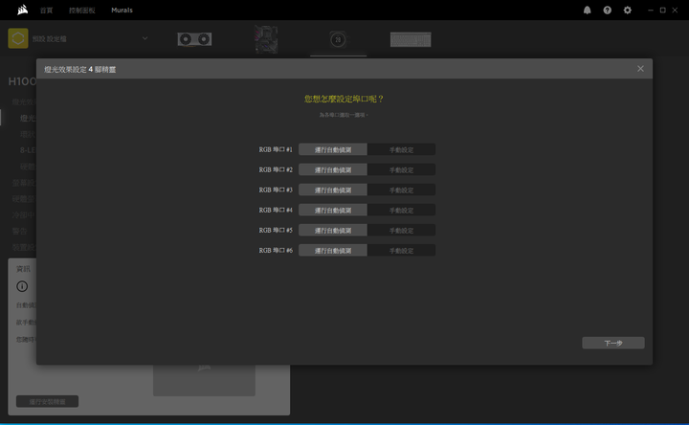
Task: Open the help question mark icon
Action: tap(608, 11)
